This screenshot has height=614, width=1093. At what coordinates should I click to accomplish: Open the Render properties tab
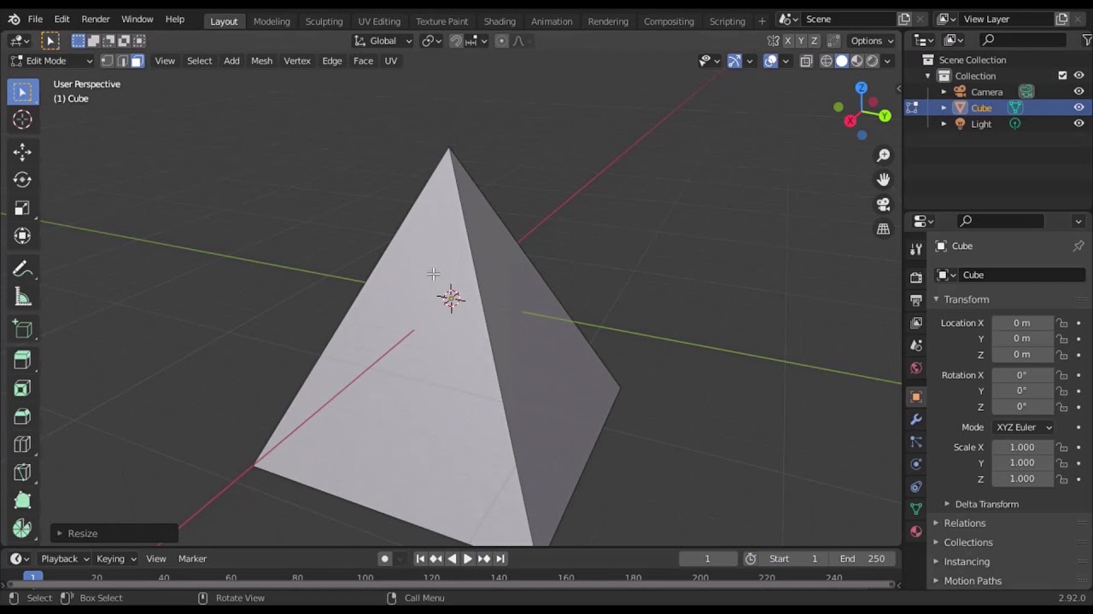click(x=916, y=278)
